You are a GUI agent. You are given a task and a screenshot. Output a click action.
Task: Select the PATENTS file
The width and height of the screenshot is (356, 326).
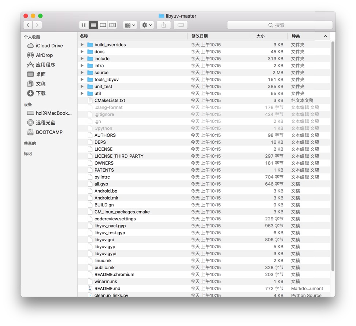tap(204, 170)
